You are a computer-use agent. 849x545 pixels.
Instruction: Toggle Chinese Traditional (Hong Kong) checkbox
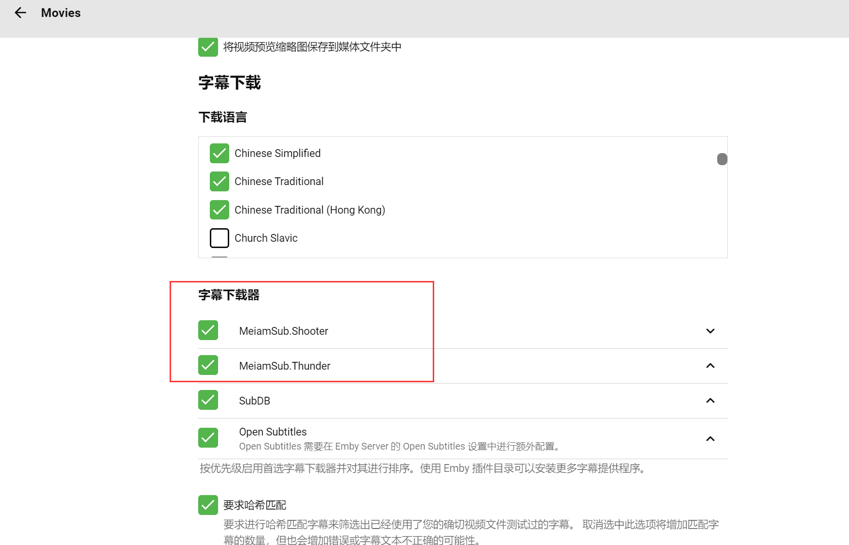pos(220,210)
